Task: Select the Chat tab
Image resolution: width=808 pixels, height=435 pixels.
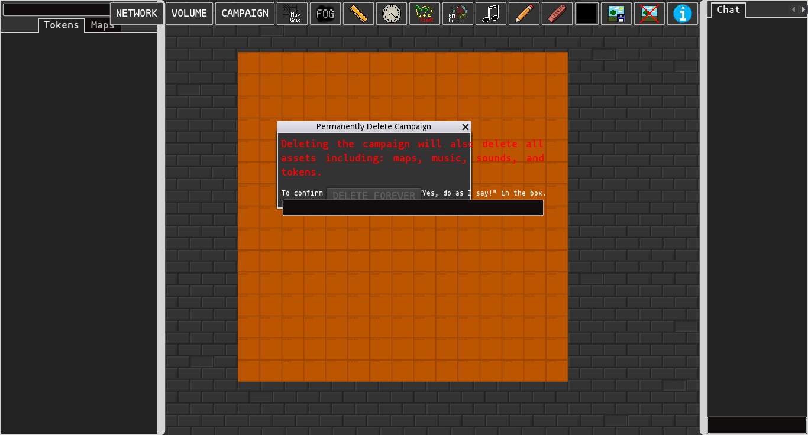Action: [x=729, y=10]
